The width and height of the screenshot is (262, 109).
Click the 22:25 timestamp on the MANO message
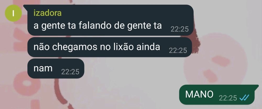click(228, 98)
